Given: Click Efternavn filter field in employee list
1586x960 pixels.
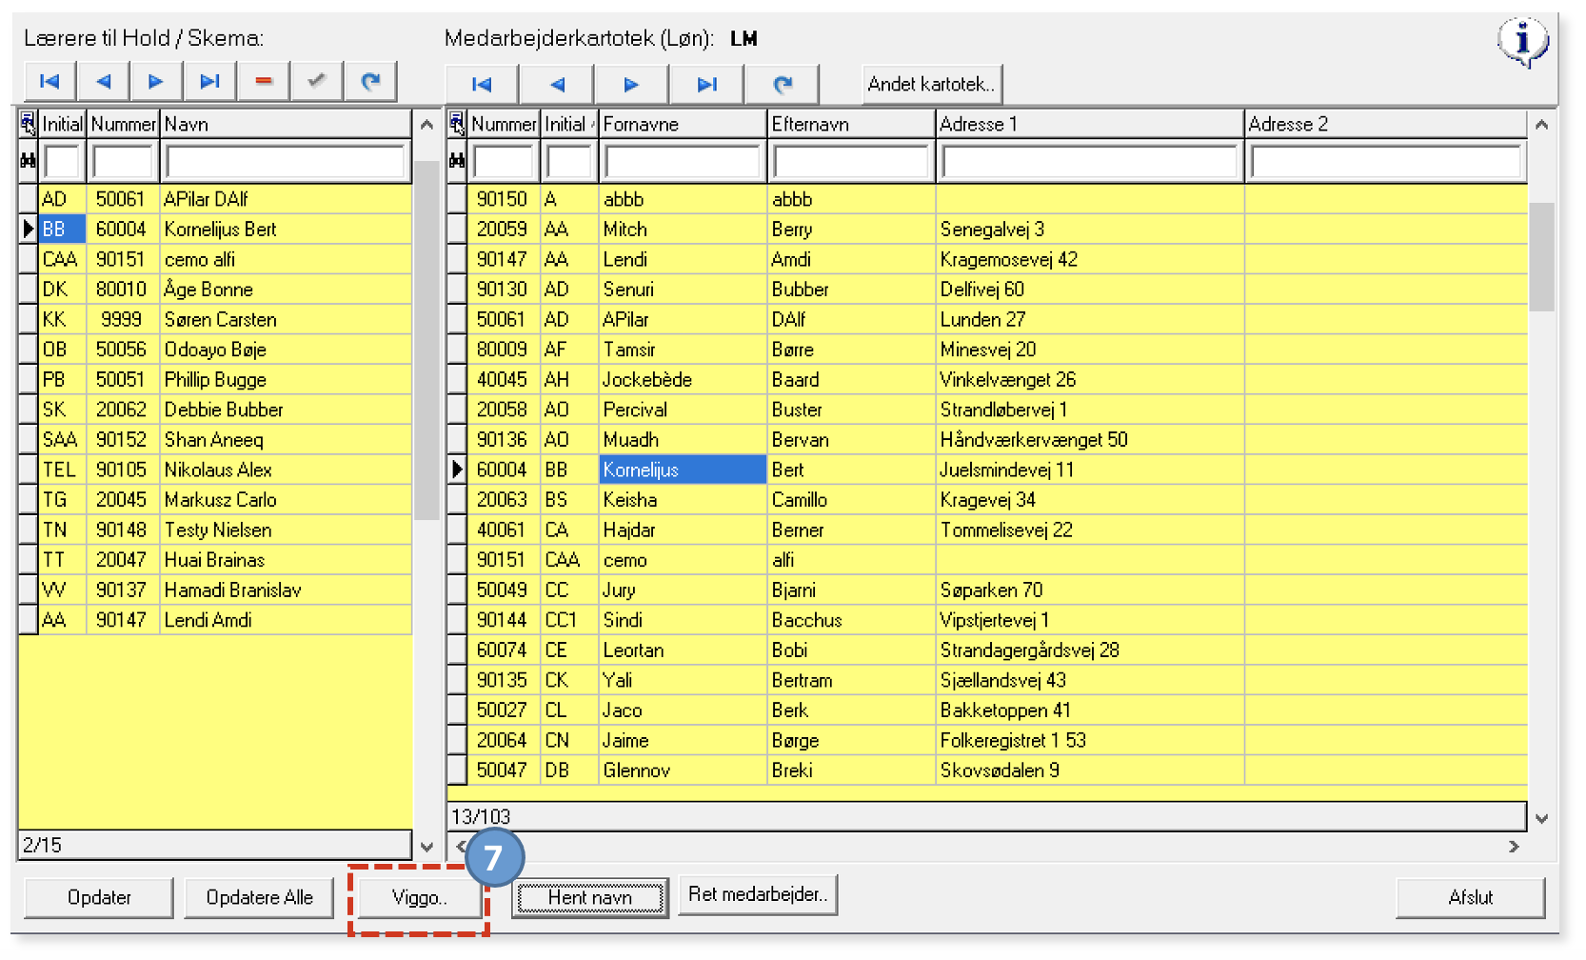Looking at the screenshot, I should click(851, 162).
